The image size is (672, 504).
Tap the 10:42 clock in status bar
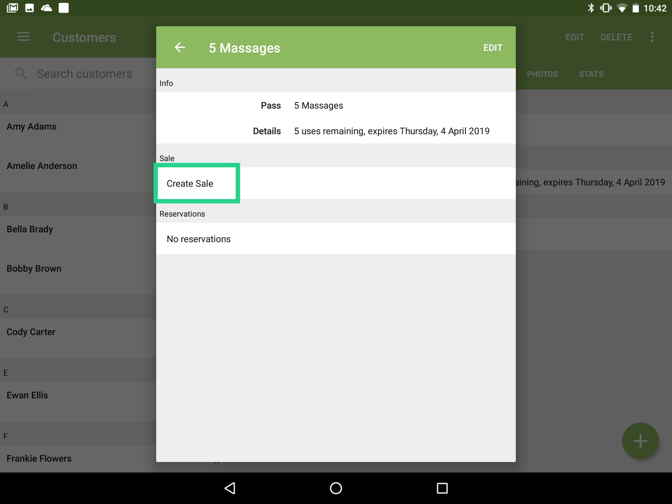pyautogui.click(x=655, y=8)
